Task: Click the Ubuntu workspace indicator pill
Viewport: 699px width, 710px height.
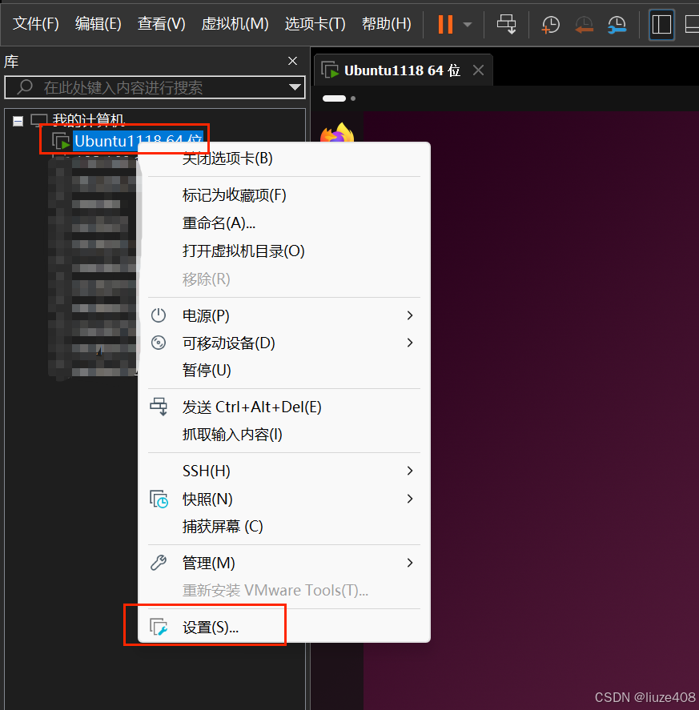Action: point(335,98)
